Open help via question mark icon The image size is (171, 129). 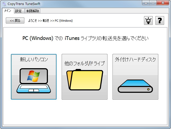[x=160, y=20]
